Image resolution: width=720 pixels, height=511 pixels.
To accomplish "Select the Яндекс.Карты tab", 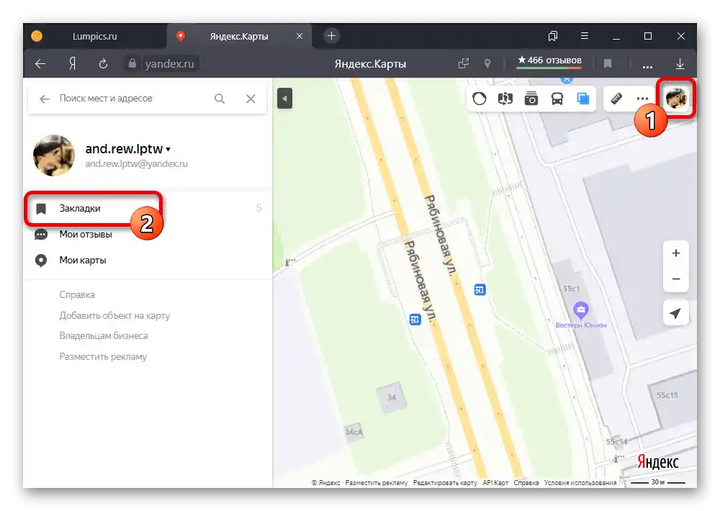I will pos(239,36).
